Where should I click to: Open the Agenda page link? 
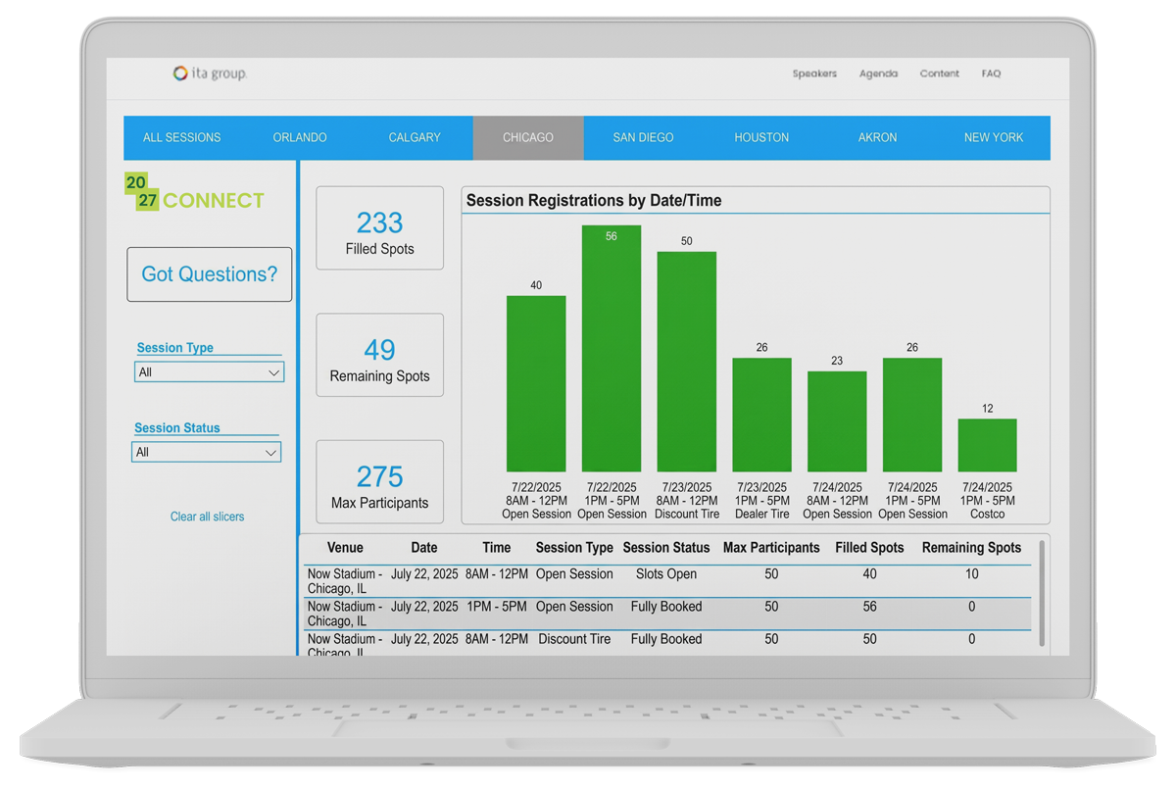[x=878, y=74]
